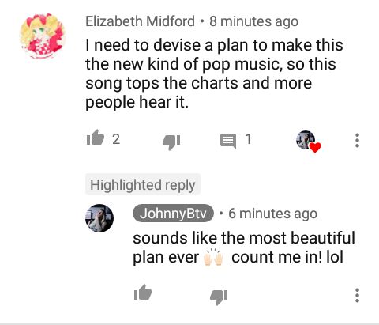Open more options for Elizabeth Midford's comment
This screenshot has height=325, width=379.
357,140
